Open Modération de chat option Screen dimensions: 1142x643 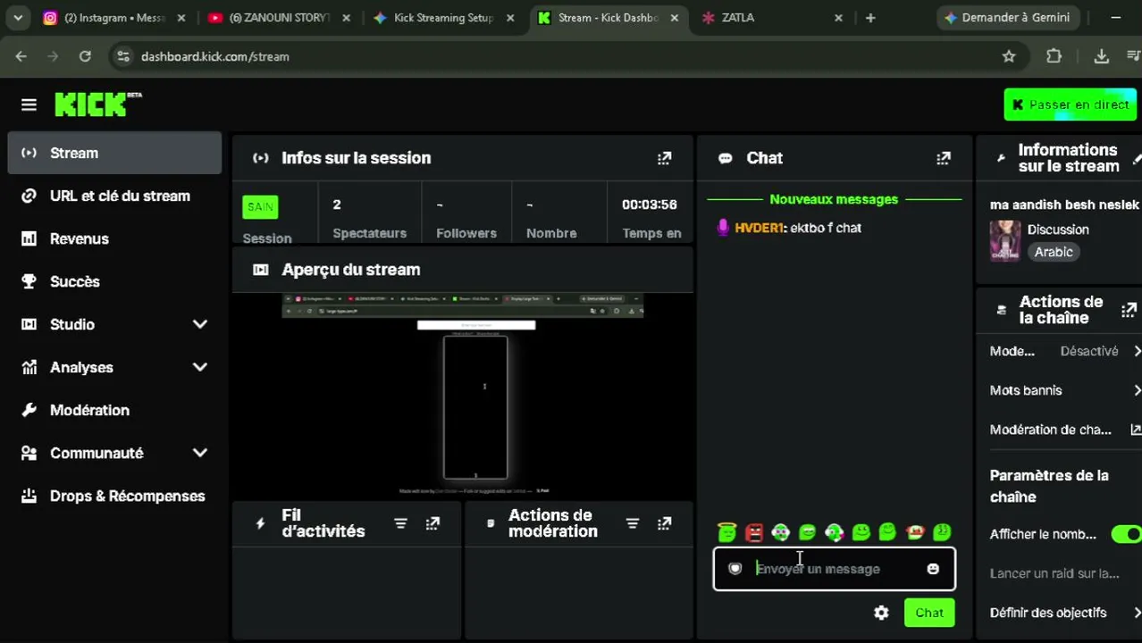point(1065,430)
